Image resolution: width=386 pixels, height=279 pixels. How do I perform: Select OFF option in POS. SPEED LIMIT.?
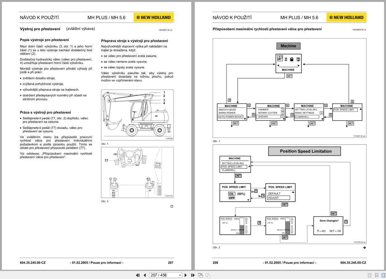click(231, 198)
